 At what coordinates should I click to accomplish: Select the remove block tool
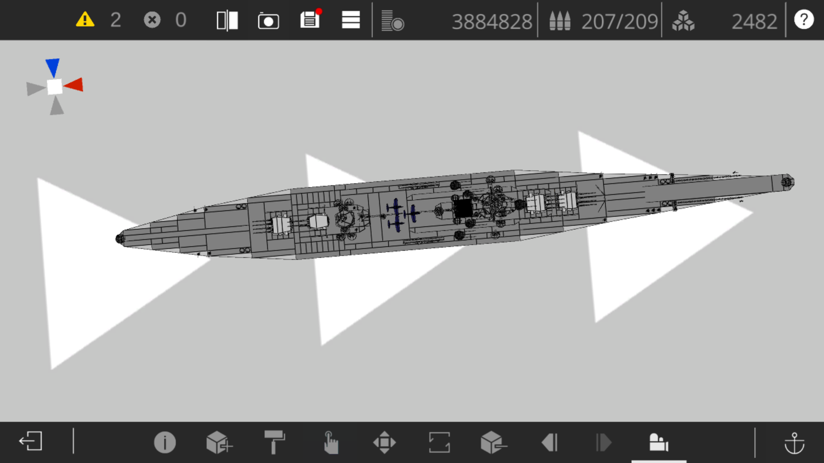494,442
